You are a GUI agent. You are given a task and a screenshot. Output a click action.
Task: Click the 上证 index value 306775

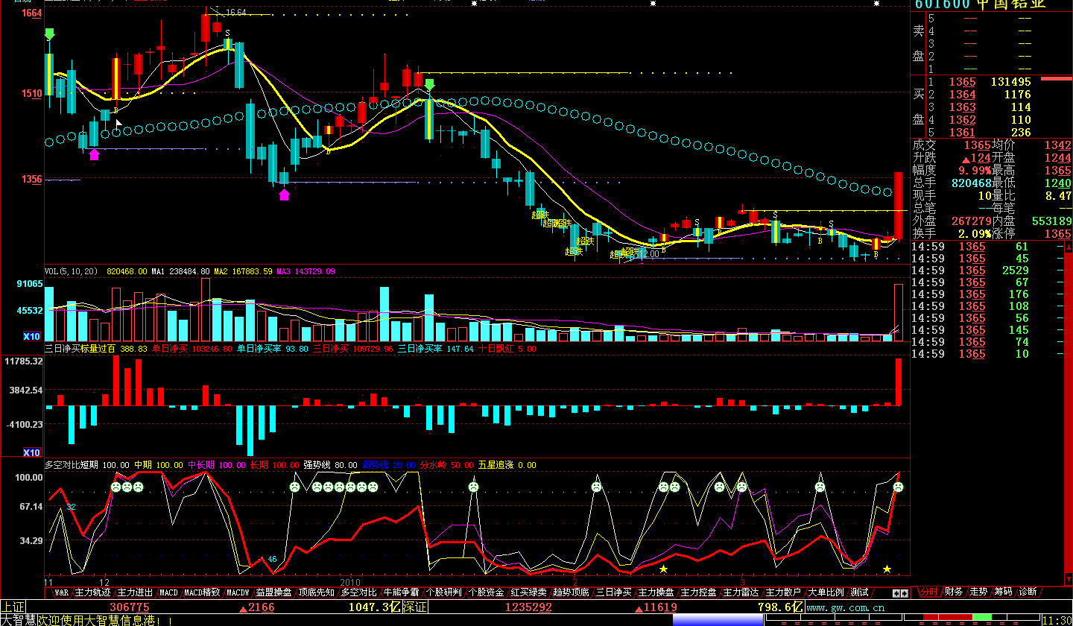[129, 607]
